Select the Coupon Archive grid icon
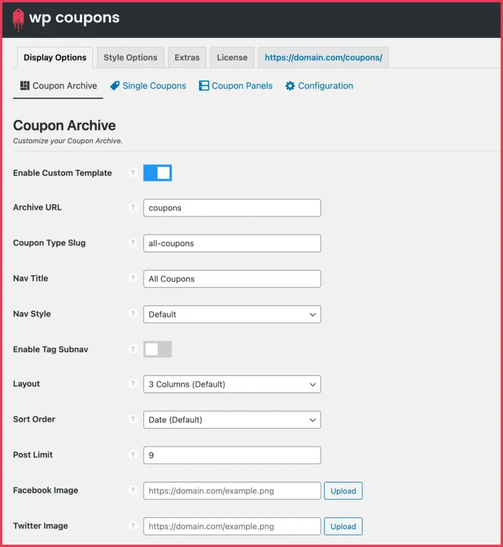This screenshot has width=503, height=547. [23, 85]
